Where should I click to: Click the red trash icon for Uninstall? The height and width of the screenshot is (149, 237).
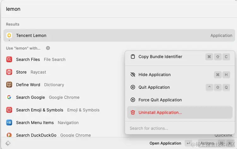click(x=133, y=112)
